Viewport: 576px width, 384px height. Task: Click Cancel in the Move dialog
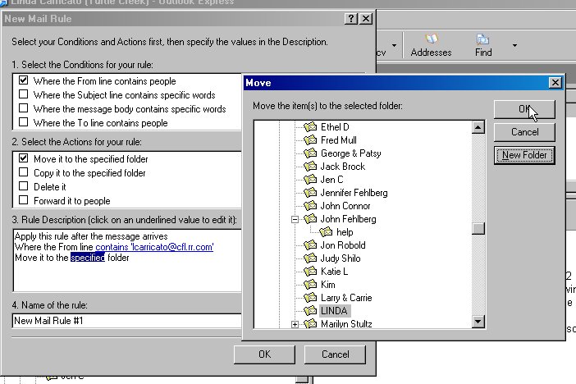(x=524, y=132)
